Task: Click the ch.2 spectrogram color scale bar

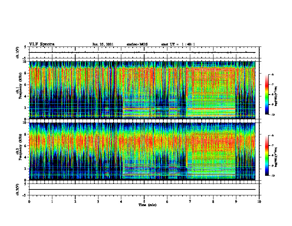Action: [267, 155]
